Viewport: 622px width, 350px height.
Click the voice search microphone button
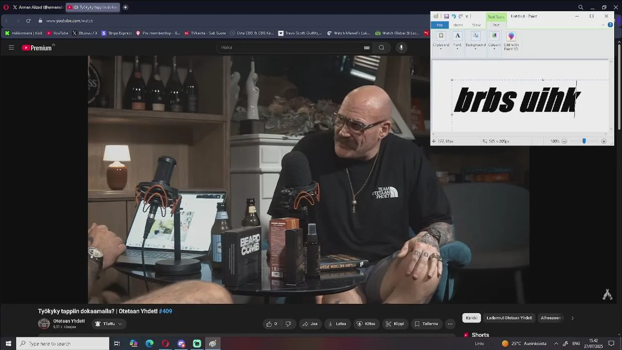401,47
